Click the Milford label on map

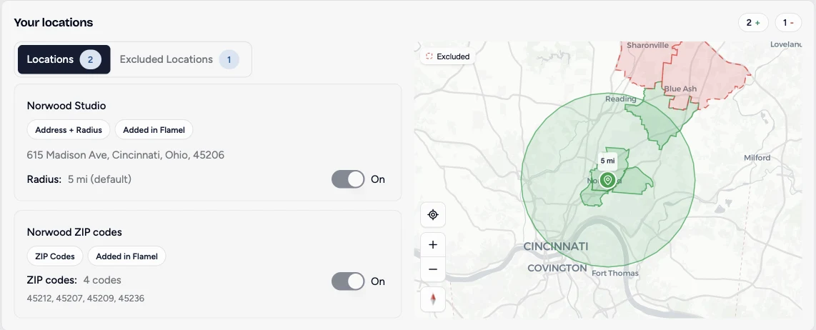757,158
